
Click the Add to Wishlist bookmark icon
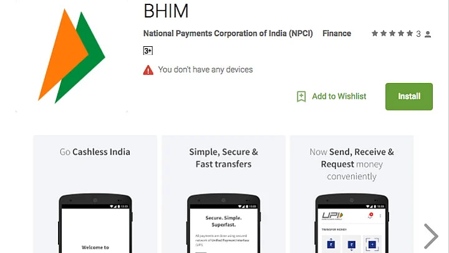click(x=301, y=96)
